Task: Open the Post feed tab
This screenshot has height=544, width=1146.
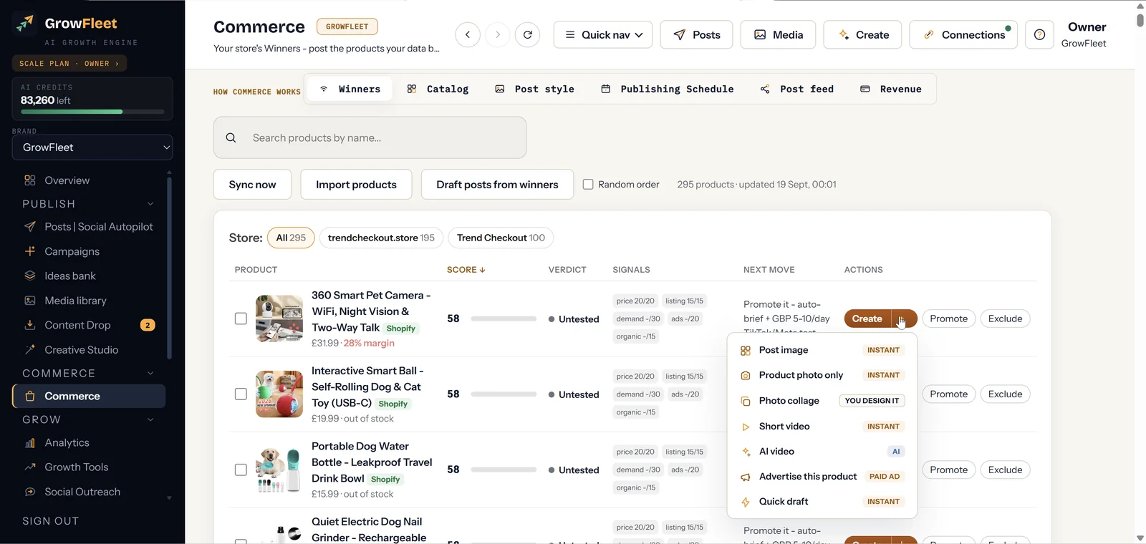Action: tap(796, 89)
